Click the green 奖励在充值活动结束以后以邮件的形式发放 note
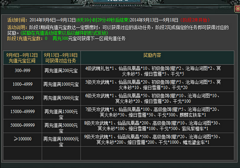Screen dimensions: 240x168 coord(64,33)
